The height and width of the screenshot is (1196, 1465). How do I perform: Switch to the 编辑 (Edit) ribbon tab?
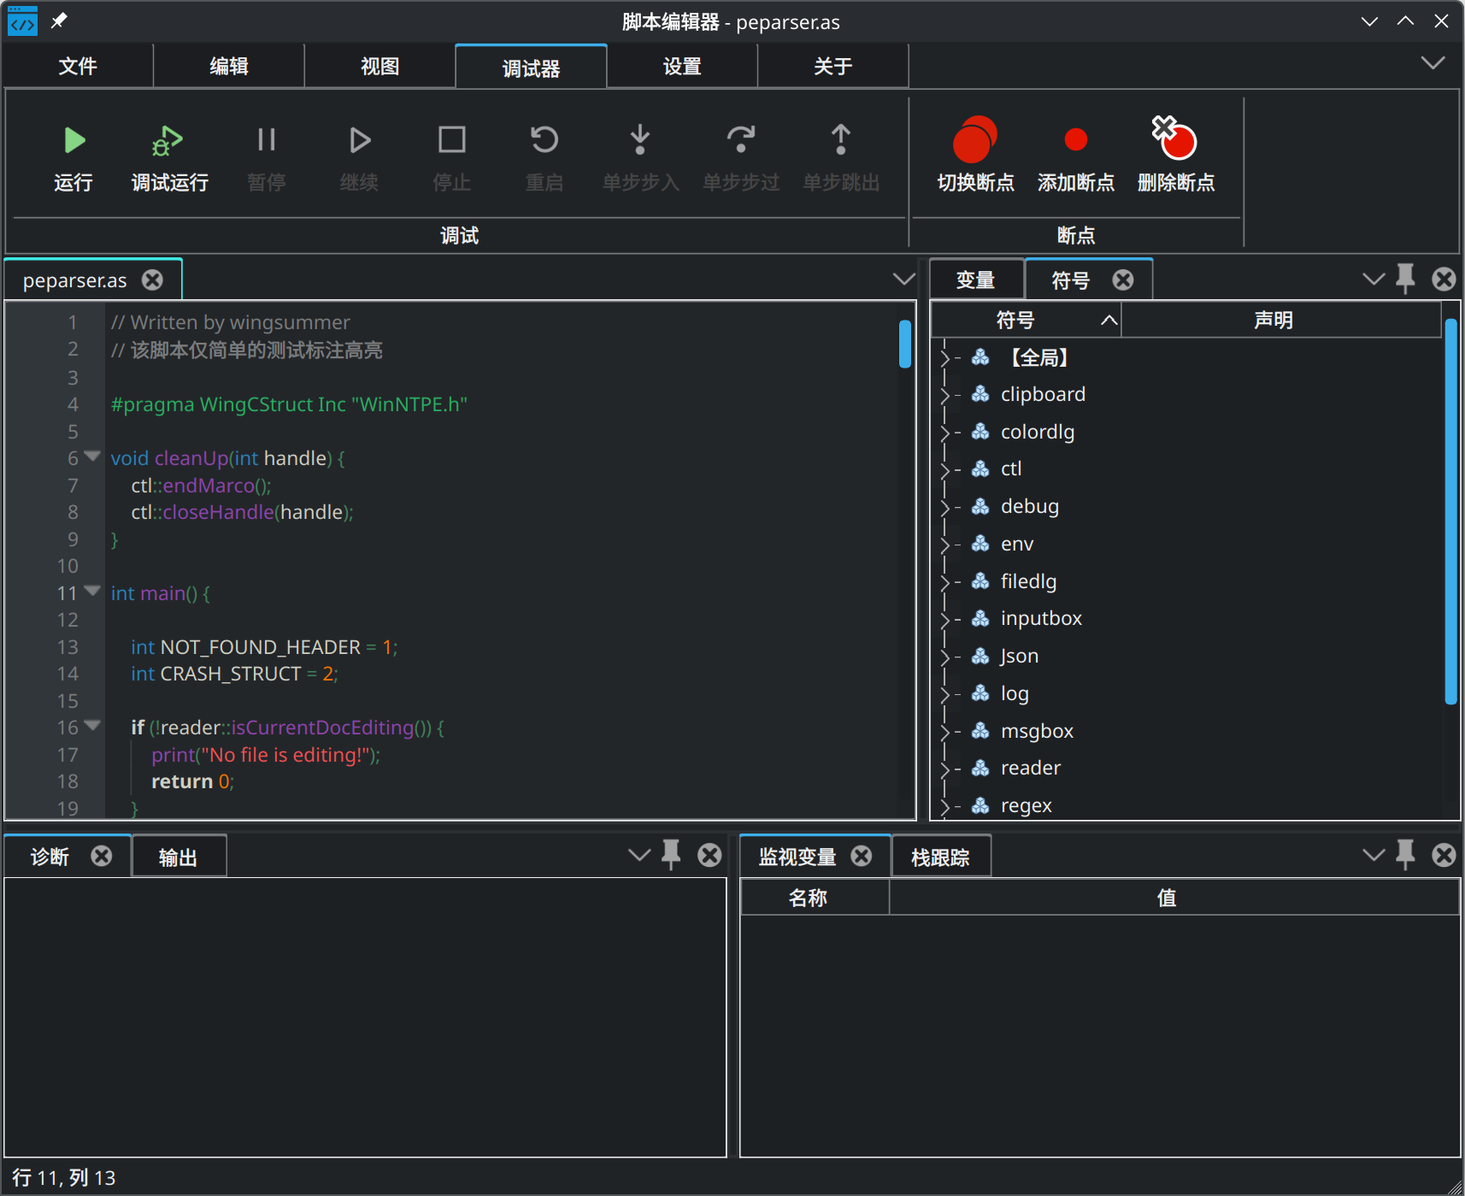(x=229, y=67)
